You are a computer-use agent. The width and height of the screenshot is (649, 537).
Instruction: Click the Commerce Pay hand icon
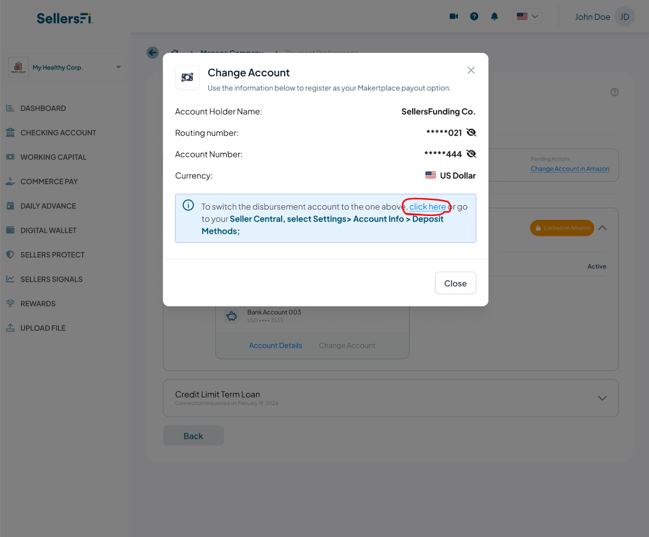coord(10,182)
